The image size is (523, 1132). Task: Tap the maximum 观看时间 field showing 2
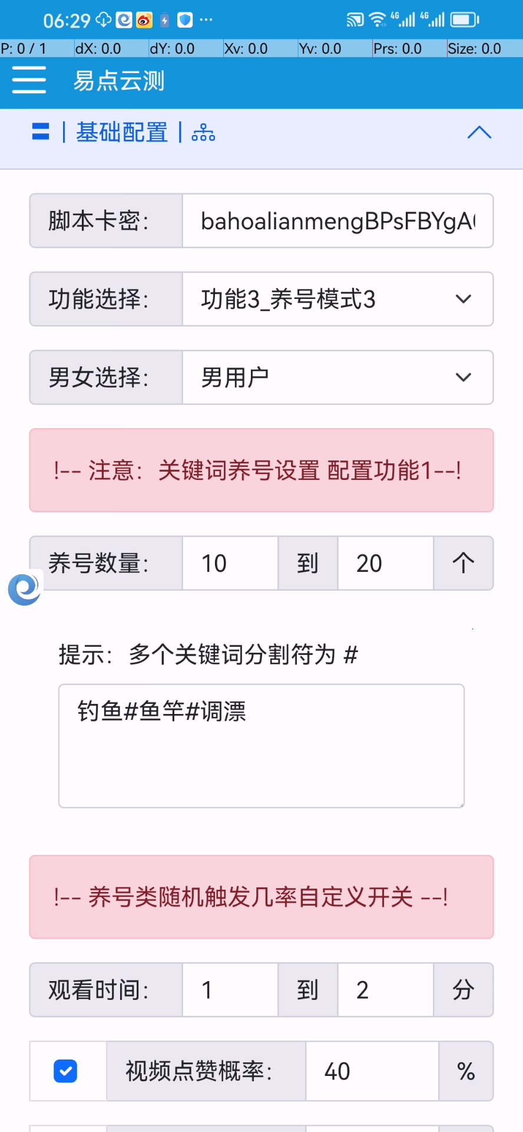(x=385, y=990)
